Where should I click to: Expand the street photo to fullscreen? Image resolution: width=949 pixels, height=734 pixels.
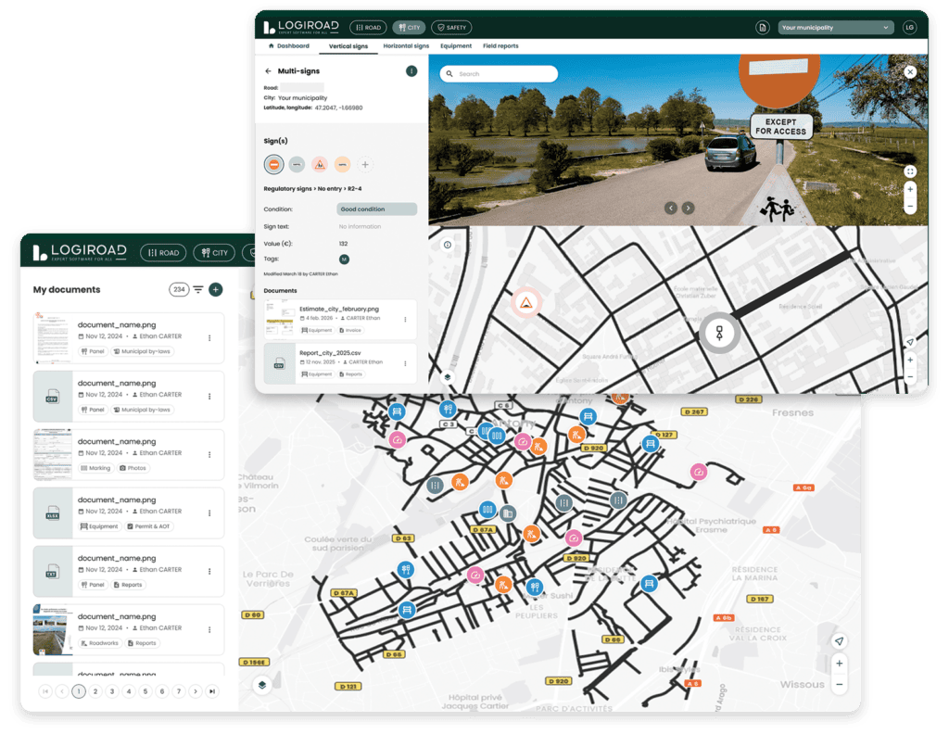[x=910, y=171]
